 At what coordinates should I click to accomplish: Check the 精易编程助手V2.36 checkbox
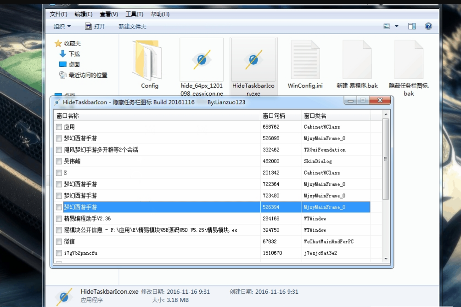point(59,219)
